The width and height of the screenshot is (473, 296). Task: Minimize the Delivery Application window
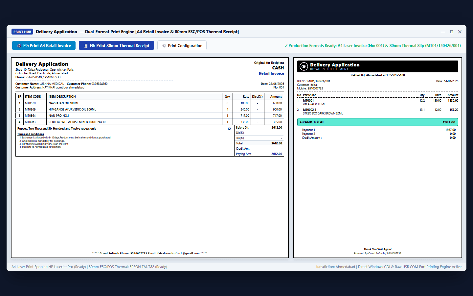[443, 32]
